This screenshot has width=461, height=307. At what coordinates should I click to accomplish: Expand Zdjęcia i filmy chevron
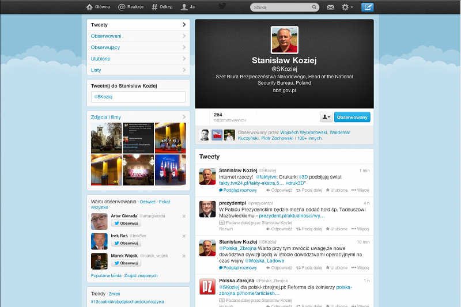pos(184,117)
